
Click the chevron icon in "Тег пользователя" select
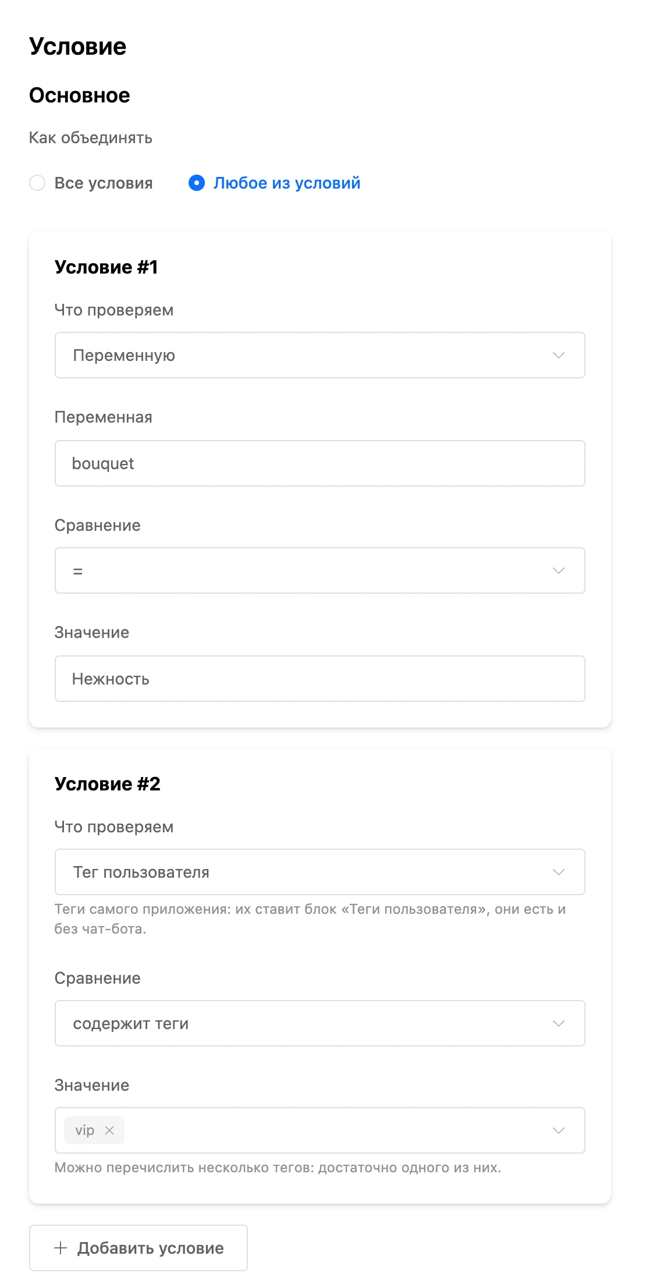pyautogui.click(x=559, y=872)
